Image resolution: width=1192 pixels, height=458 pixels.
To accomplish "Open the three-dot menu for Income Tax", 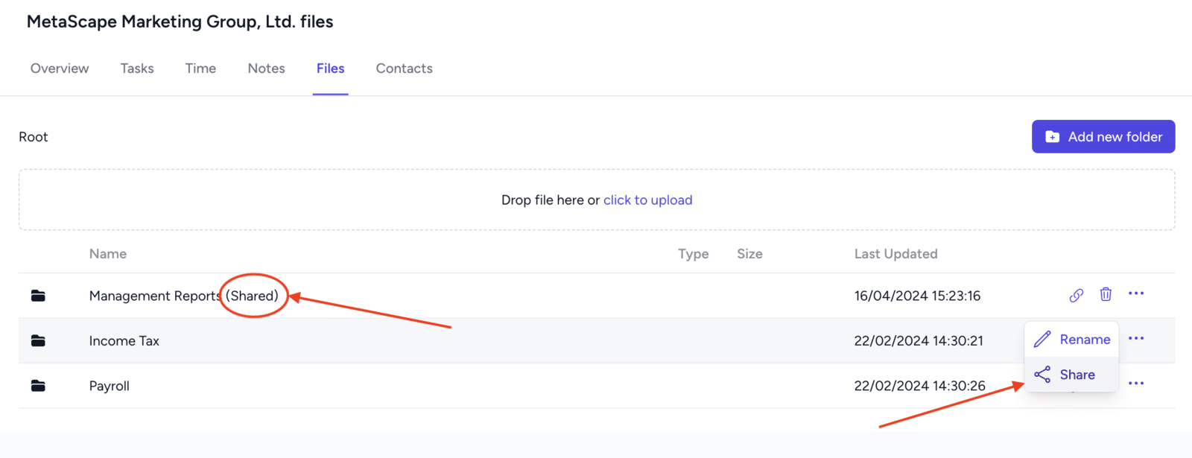I will pyautogui.click(x=1136, y=339).
